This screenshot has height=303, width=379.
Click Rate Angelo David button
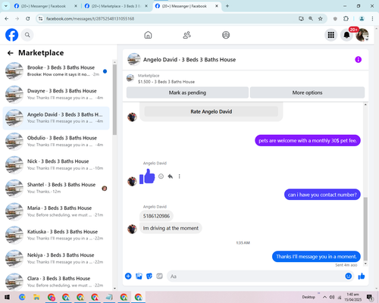pos(211,111)
